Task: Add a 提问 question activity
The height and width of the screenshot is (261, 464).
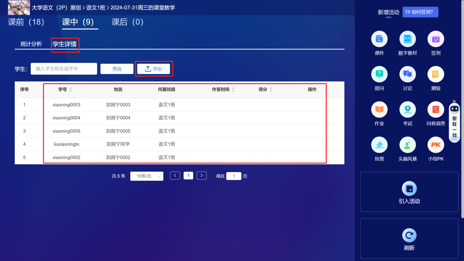Action: tap(379, 75)
